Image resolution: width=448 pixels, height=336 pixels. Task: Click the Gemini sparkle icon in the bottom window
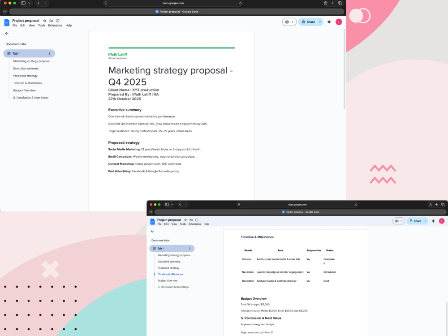(x=433, y=221)
